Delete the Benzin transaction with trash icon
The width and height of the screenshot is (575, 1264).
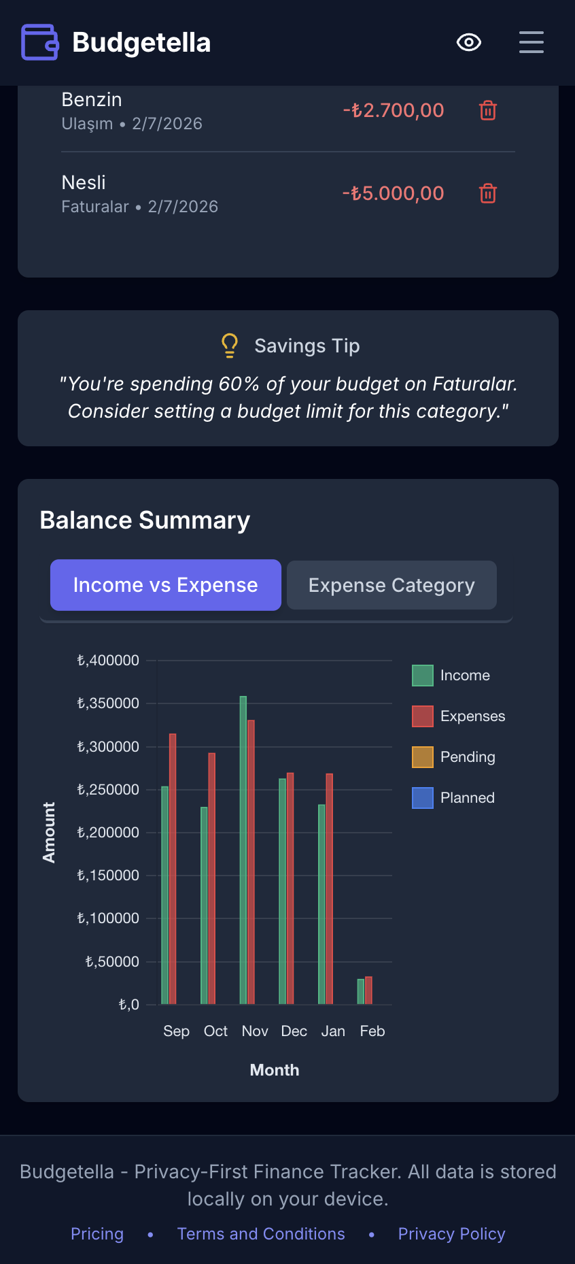(x=487, y=110)
